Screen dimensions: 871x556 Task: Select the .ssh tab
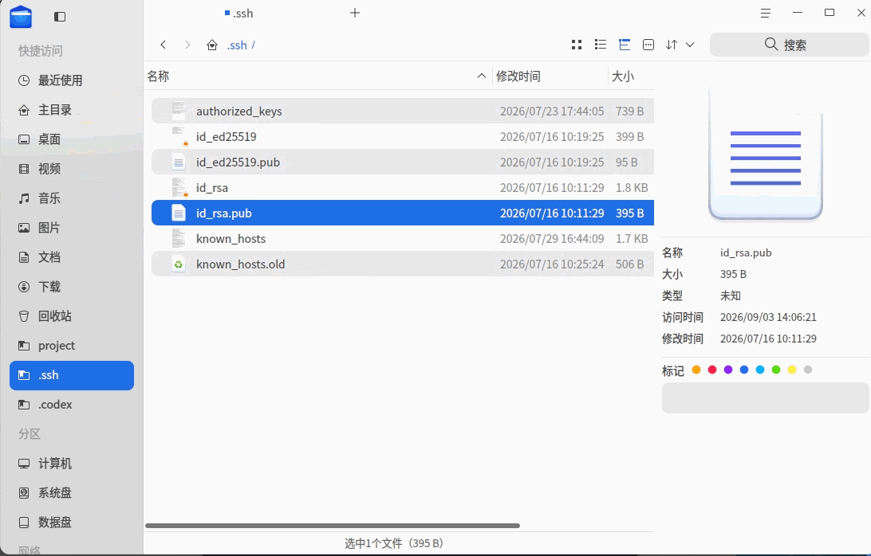[238, 14]
